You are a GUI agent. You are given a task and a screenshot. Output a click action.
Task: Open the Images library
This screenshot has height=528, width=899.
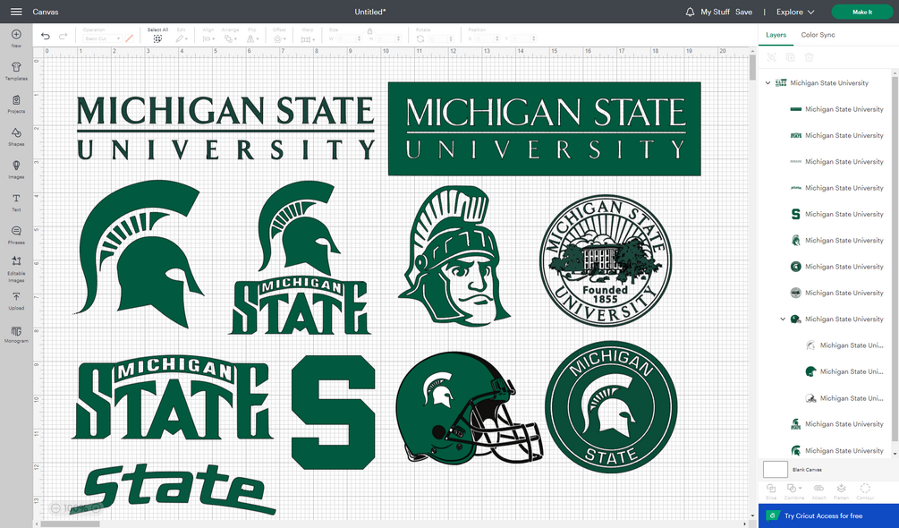[x=16, y=170]
